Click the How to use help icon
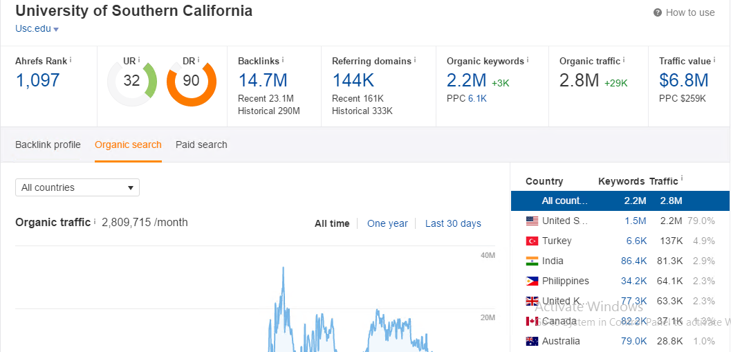This screenshot has width=731, height=352. [657, 12]
